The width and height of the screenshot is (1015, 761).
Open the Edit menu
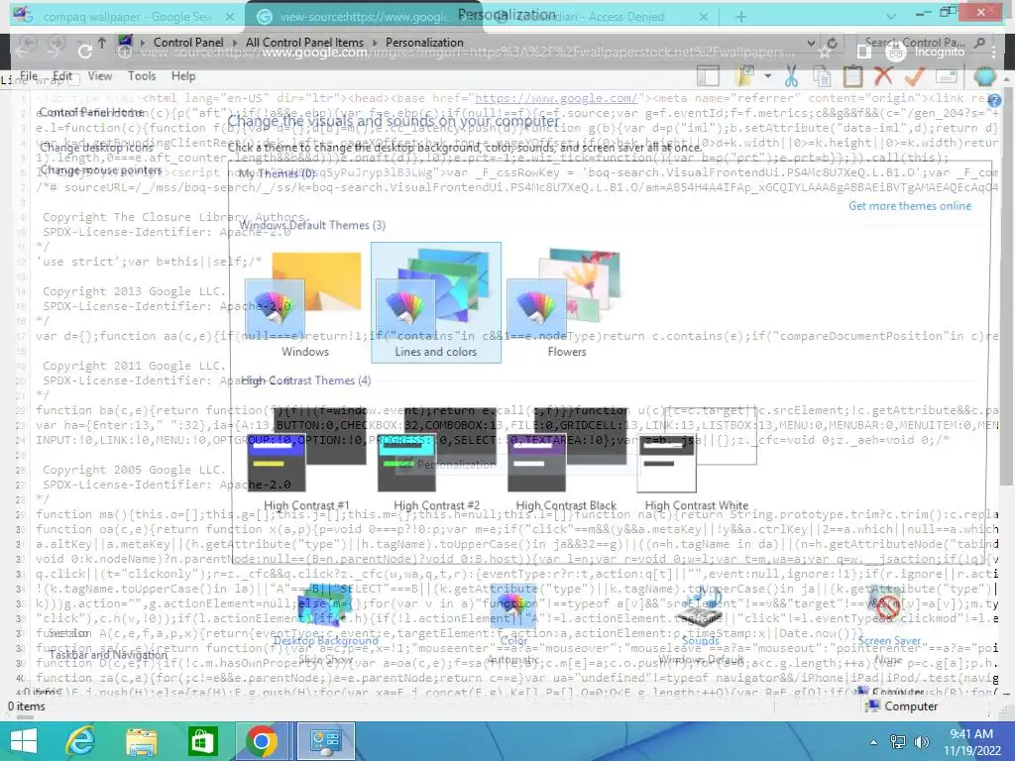62,75
